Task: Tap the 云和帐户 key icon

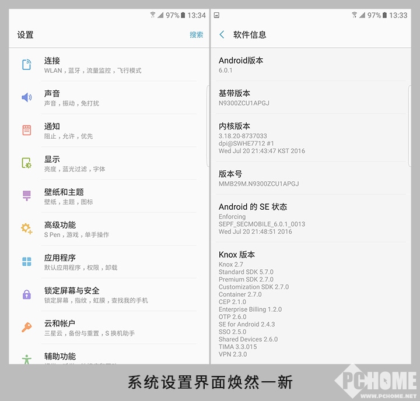Action: pos(27,327)
